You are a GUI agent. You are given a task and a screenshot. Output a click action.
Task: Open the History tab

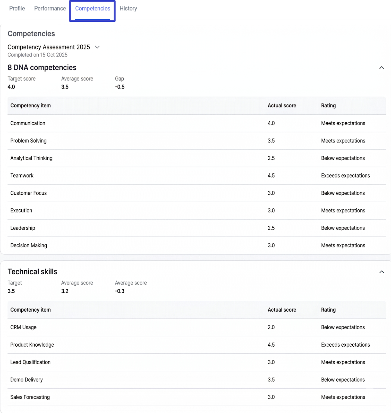coord(128,9)
